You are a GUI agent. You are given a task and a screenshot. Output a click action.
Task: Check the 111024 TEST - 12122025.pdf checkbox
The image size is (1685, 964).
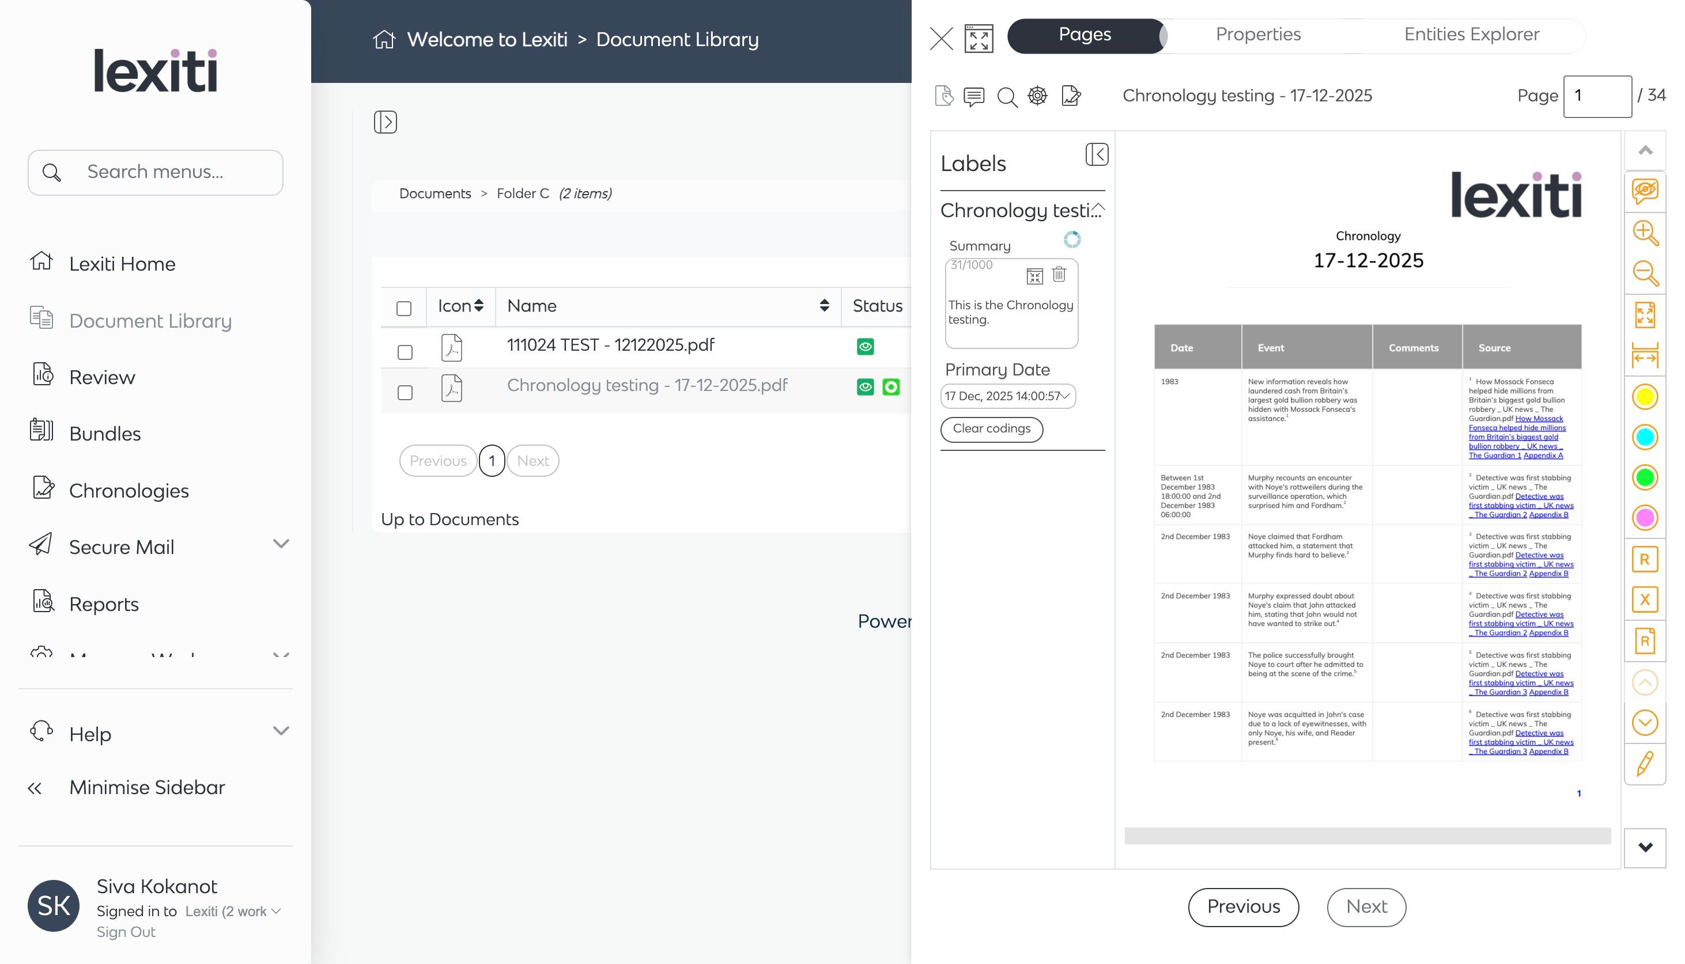tap(405, 352)
